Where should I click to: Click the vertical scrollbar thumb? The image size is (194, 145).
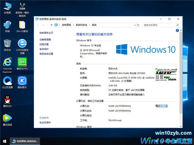point(181,72)
